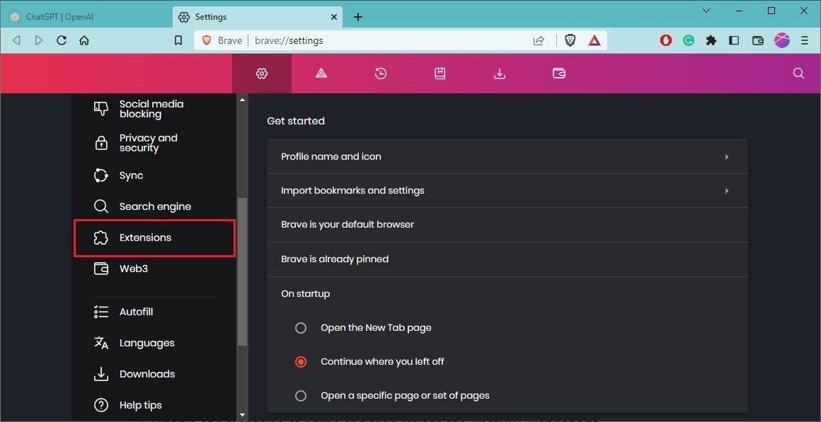Choose Open a specific page or set of pages

(300, 395)
